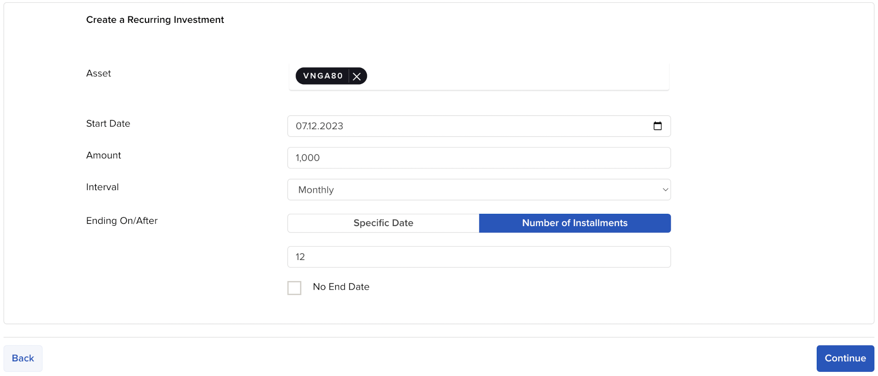Click the "Create a Recurring Investment" heading
This screenshot has height=376, width=878.
pos(155,20)
